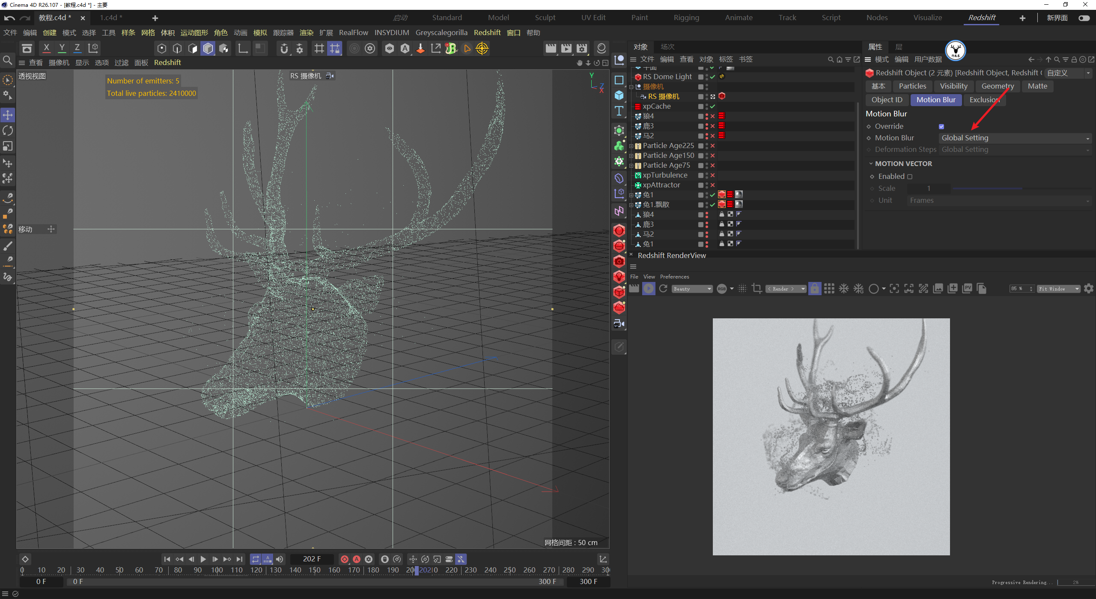Select xpTurbulence in object manager

coord(664,175)
